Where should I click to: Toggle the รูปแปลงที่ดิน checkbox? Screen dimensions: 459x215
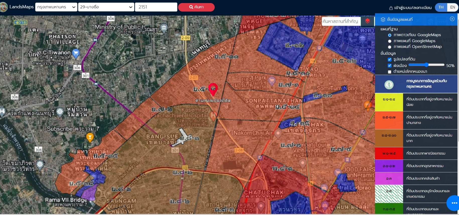point(390,59)
